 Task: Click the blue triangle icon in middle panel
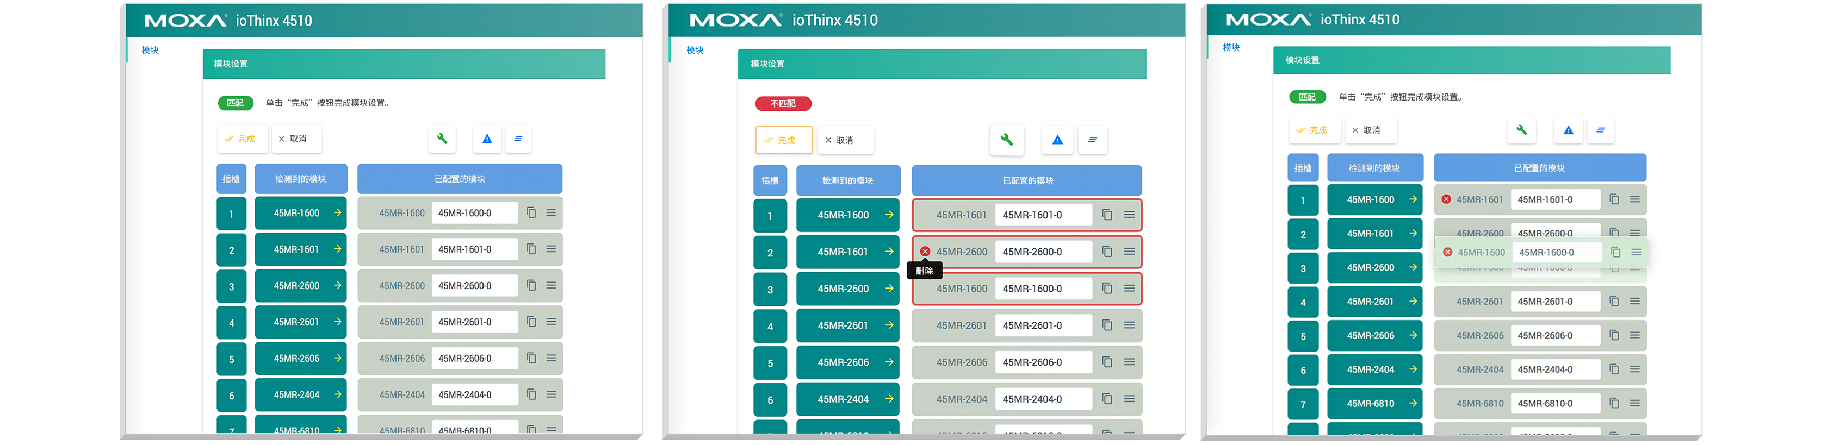pyautogui.click(x=1057, y=140)
